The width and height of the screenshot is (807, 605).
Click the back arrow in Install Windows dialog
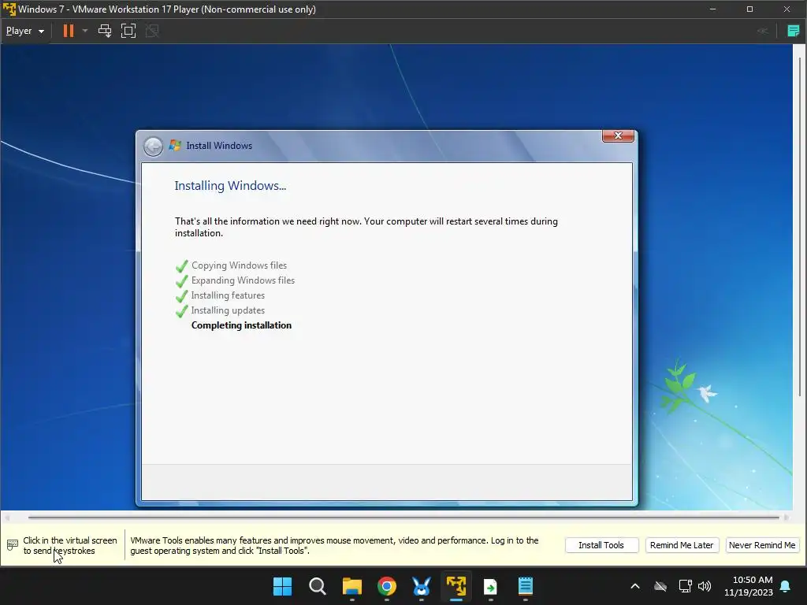[153, 147]
